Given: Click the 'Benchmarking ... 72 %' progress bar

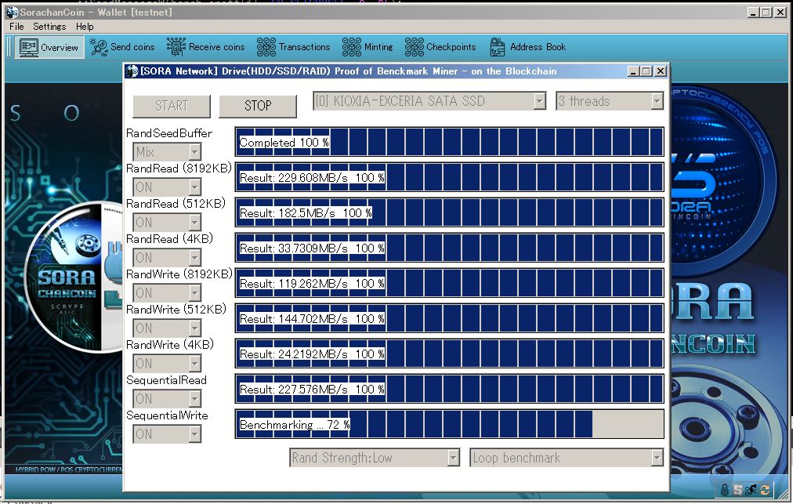Looking at the screenshot, I should (449, 424).
